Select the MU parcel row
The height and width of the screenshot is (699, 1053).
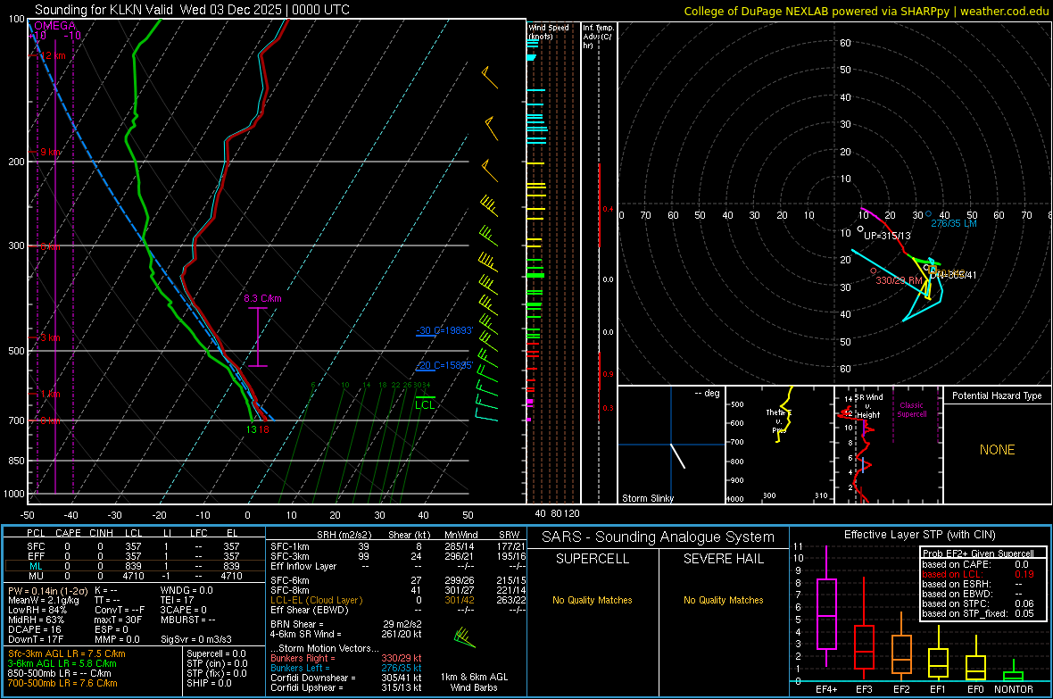(x=134, y=576)
